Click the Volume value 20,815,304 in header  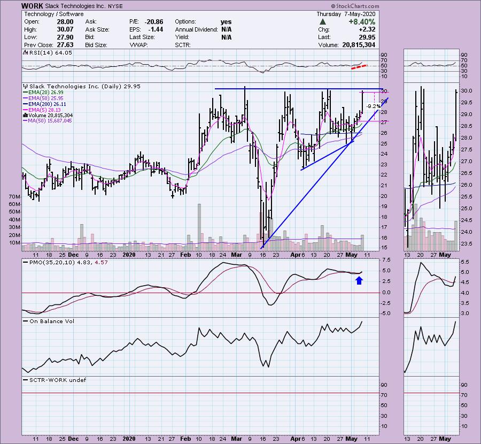[359, 45]
